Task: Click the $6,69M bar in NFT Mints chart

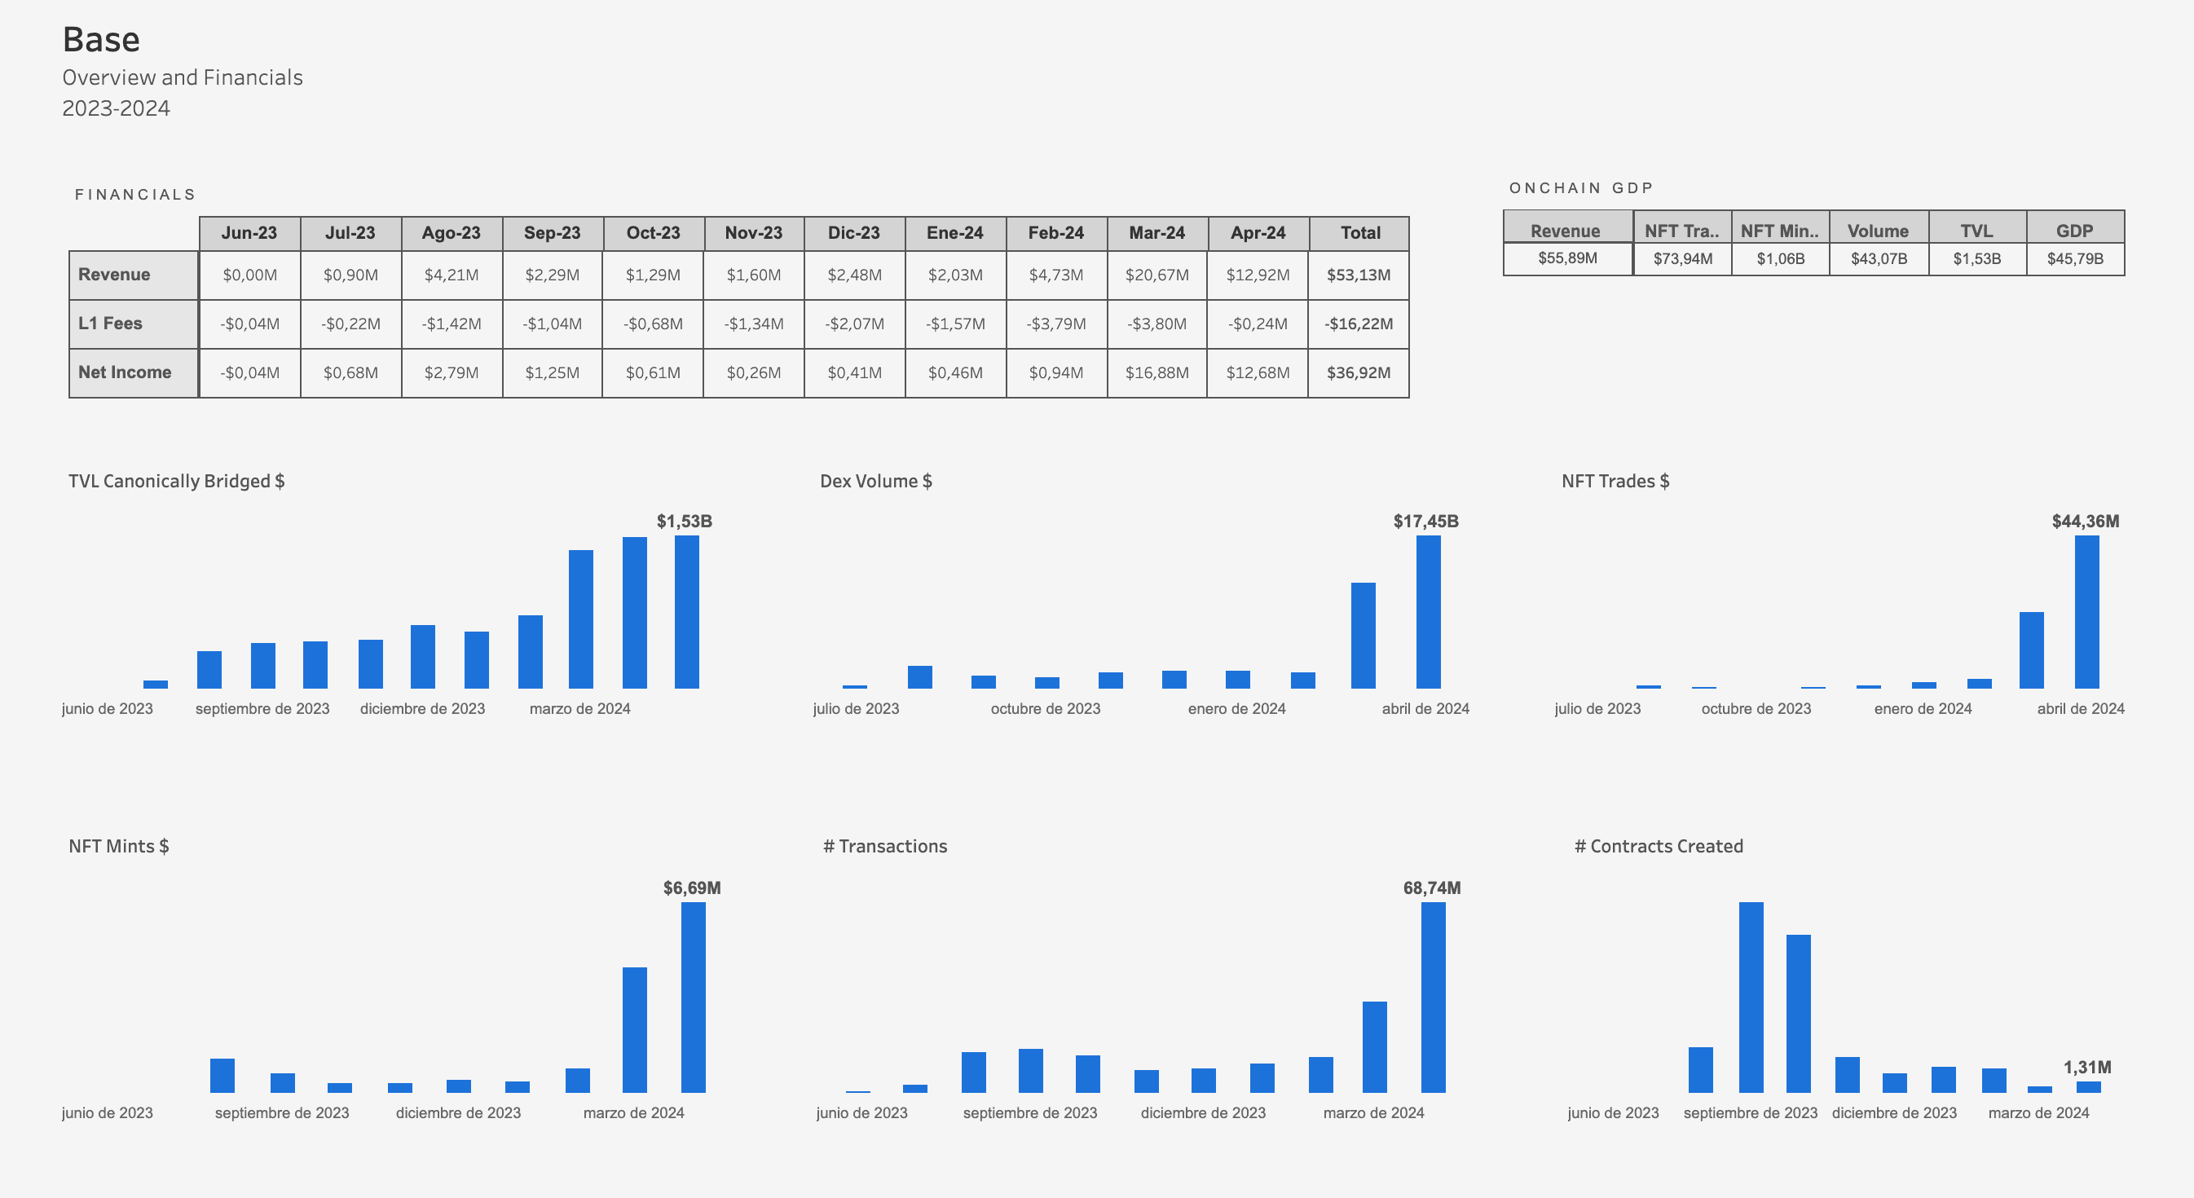Action: click(x=694, y=997)
